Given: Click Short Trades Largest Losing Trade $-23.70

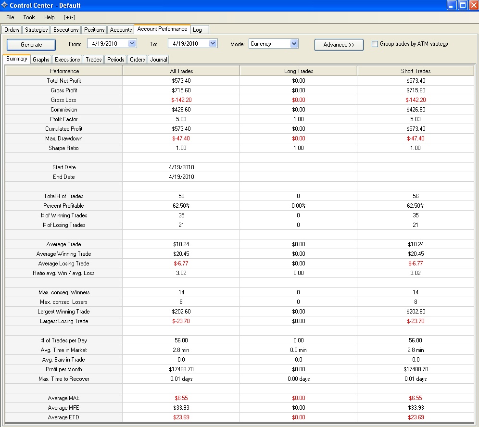Looking at the screenshot, I should (x=416, y=321).
